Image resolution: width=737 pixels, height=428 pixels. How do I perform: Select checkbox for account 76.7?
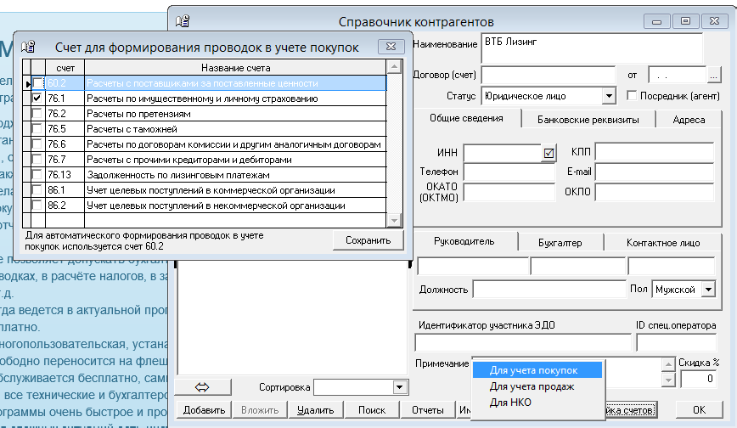coord(37,159)
